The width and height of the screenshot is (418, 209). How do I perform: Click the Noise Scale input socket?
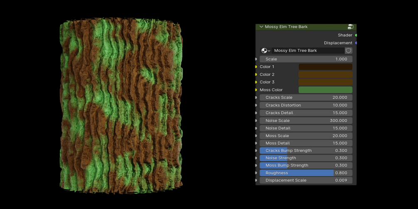pyautogui.click(x=256, y=120)
